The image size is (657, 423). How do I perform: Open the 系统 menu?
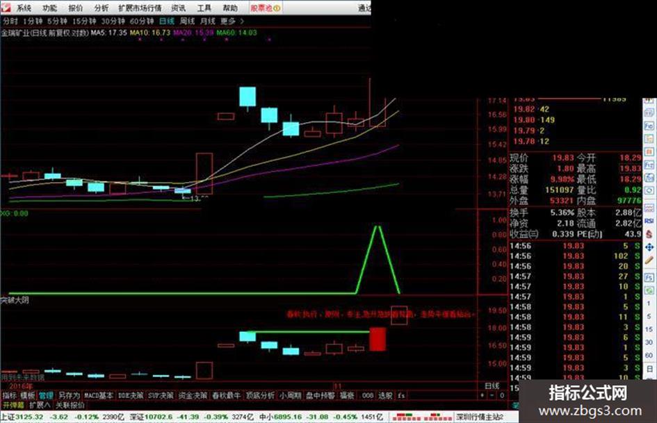(x=24, y=8)
